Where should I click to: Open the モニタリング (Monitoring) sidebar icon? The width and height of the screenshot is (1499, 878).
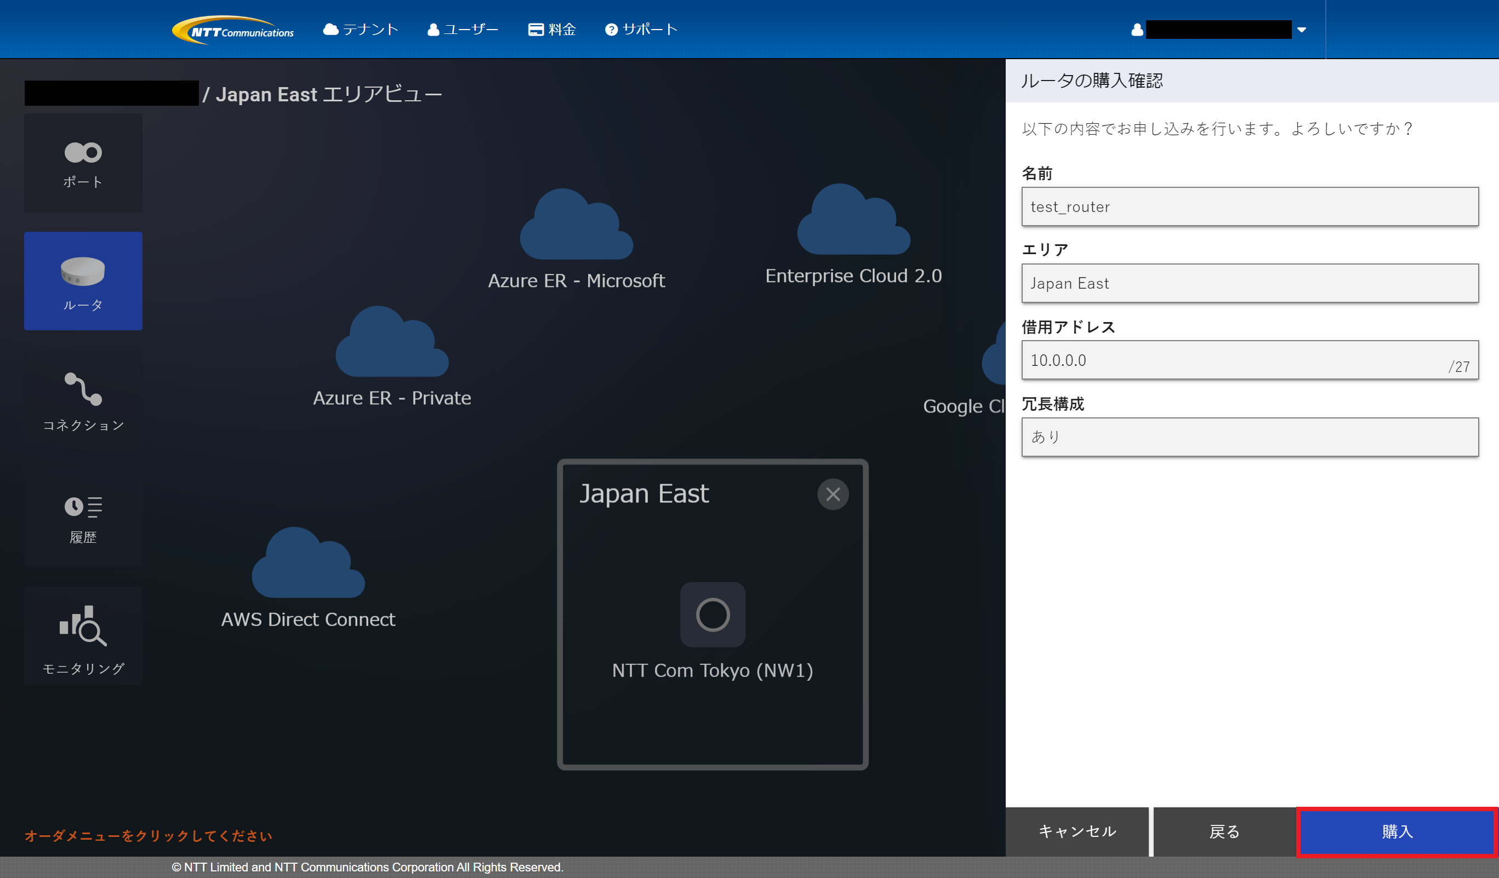pyautogui.click(x=83, y=636)
